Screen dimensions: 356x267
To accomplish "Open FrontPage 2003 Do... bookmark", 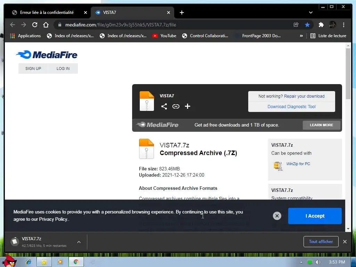I will pos(258,36).
